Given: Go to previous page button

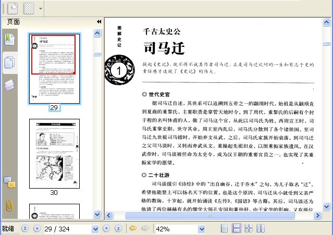Looking at the screenshot, I should [x=37, y=228].
